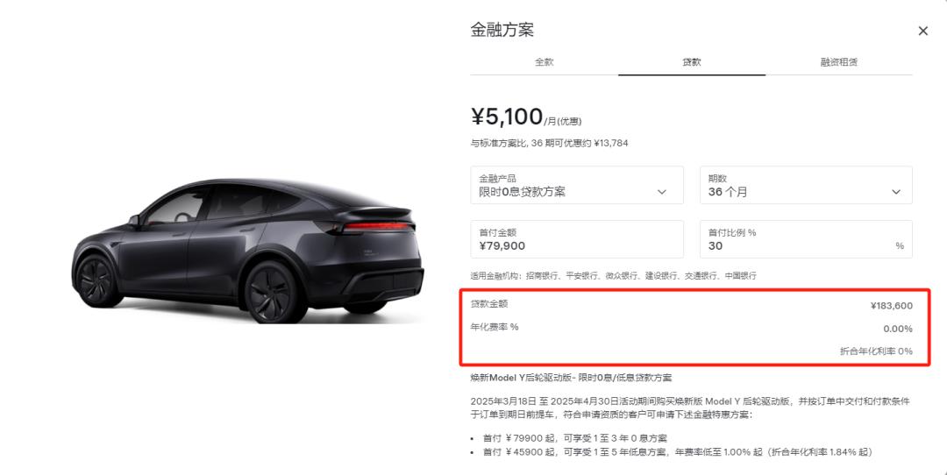Screen dimensions: 947x475
Task: Click the 焕新Model Y后轮驱动版 offer heading
Action: point(571,378)
